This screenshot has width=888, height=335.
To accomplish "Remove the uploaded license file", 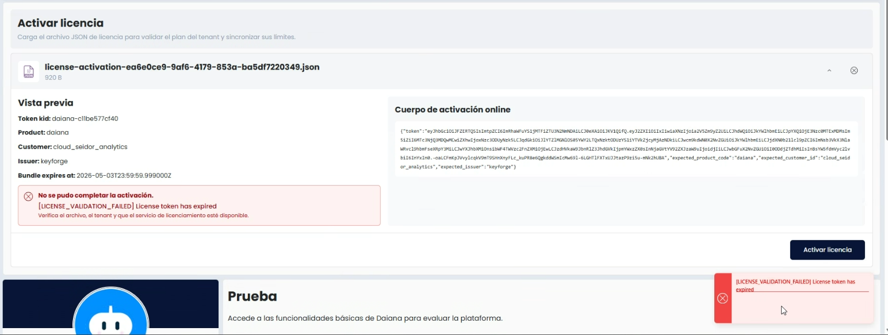I will (x=854, y=71).
